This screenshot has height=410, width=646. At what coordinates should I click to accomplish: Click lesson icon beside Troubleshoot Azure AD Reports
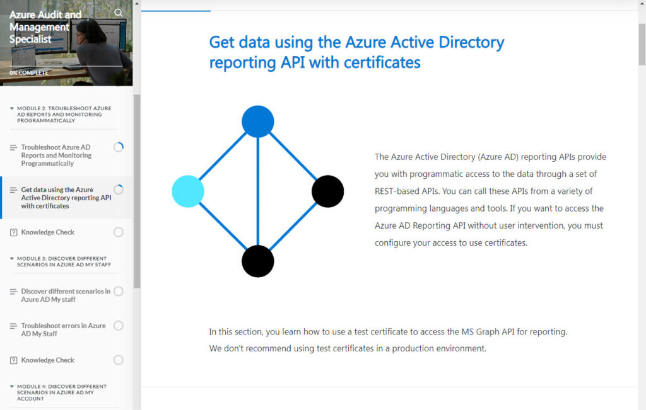[13, 147]
